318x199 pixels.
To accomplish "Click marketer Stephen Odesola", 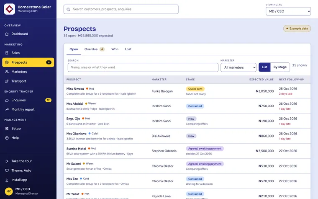I will pos(164,151).
